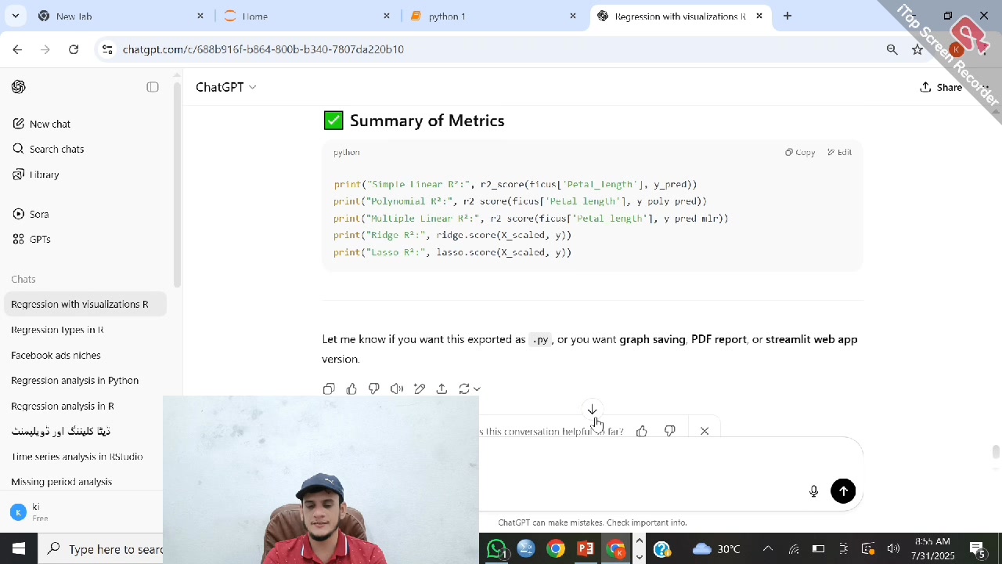Open the weather widget showing 30°C
This screenshot has width=1002, height=564.
point(716,549)
